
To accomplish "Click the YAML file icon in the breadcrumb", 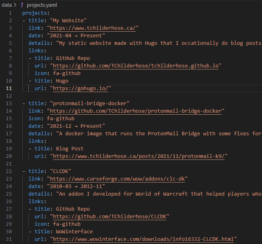I will point(22,5).
